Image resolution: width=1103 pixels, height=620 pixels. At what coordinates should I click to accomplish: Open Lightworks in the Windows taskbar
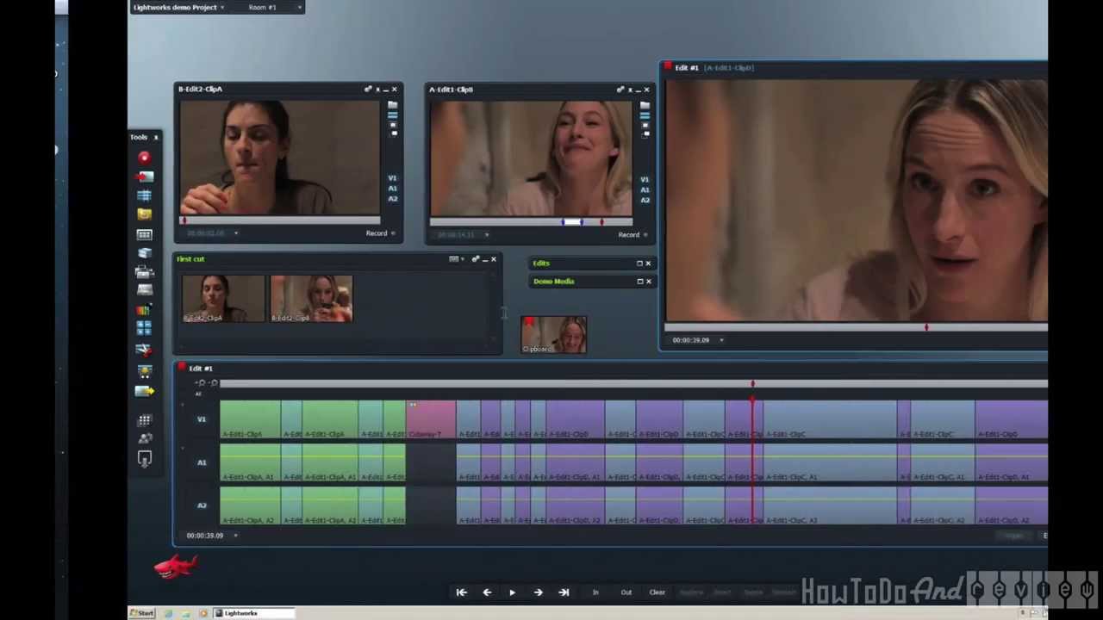click(252, 613)
